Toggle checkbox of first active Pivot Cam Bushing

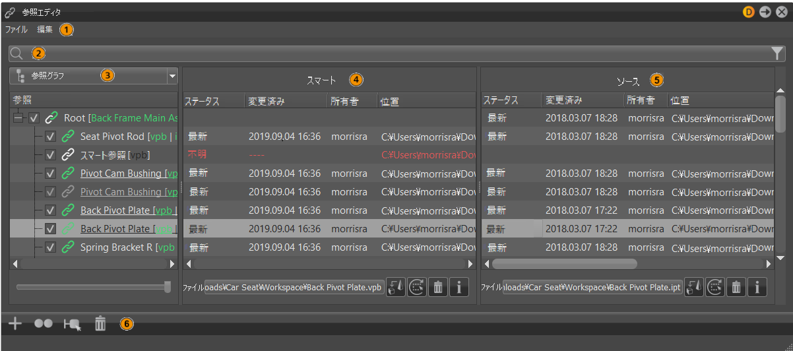[x=50, y=174]
